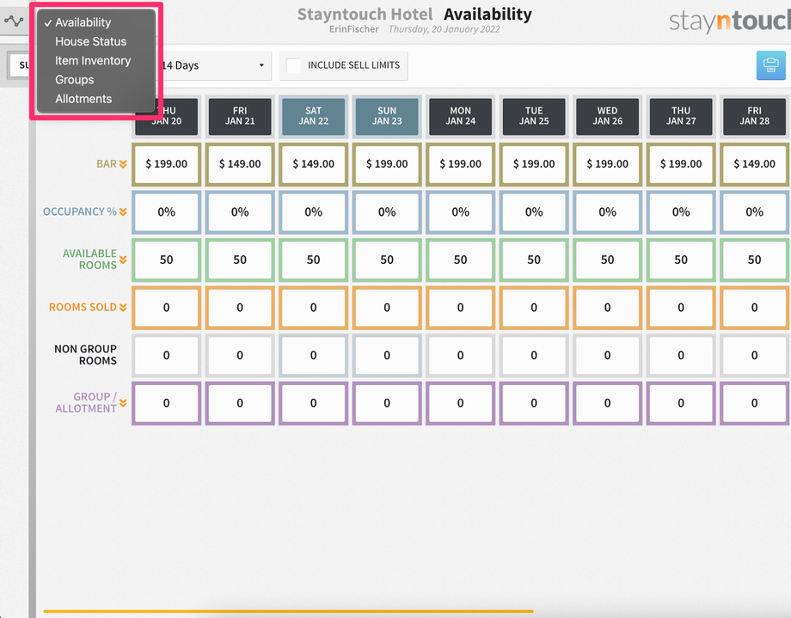Click the blue print button
791x618 pixels.
pyautogui.click(x=770, y=65)
